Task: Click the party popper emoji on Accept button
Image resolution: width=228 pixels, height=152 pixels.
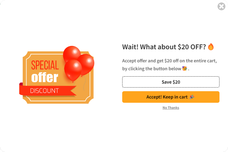Action: pyautogui.click(x=192, y=97)
